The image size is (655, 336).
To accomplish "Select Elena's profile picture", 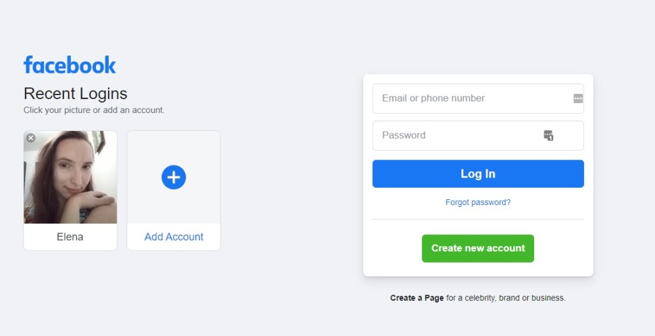I will point(70,178).
